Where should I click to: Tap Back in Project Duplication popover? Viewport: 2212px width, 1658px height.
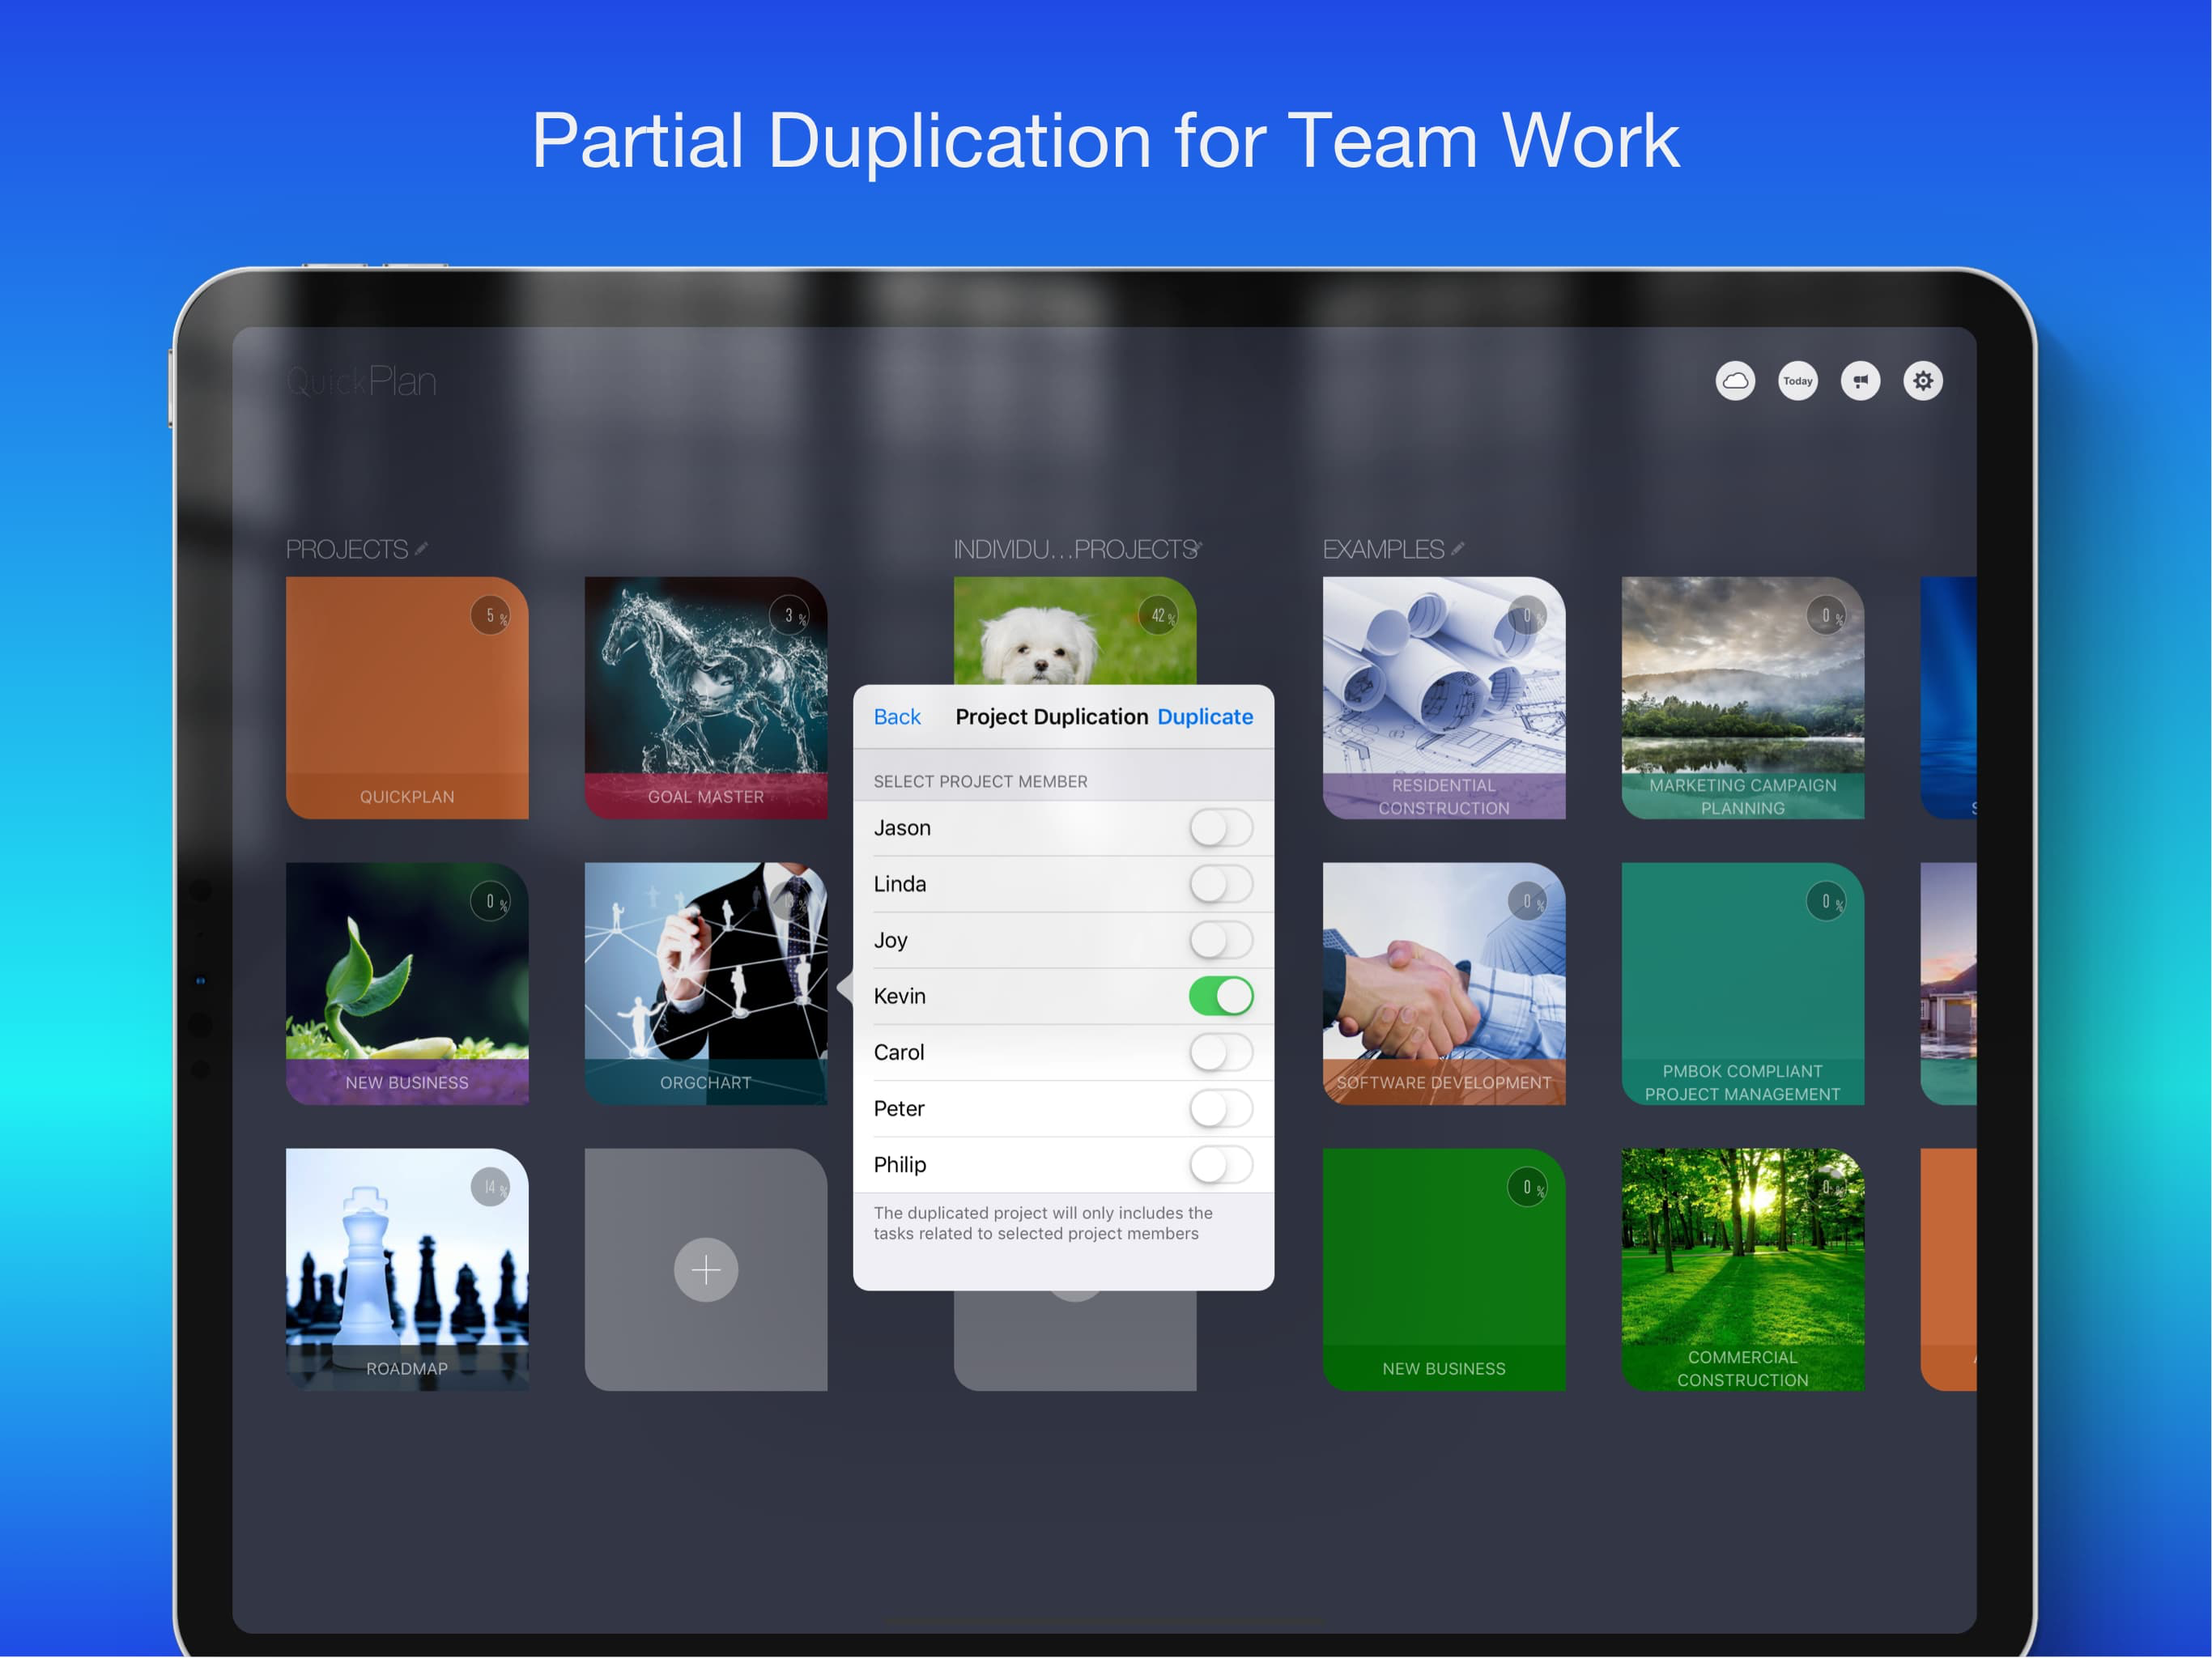(897, 717)
